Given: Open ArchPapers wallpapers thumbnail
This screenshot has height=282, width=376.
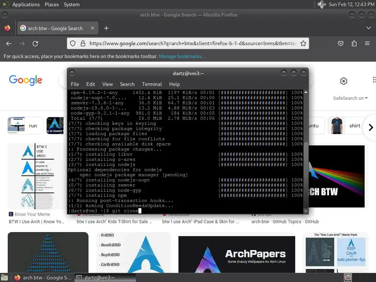Looking at the screenshot, I should tap(237, 254).
